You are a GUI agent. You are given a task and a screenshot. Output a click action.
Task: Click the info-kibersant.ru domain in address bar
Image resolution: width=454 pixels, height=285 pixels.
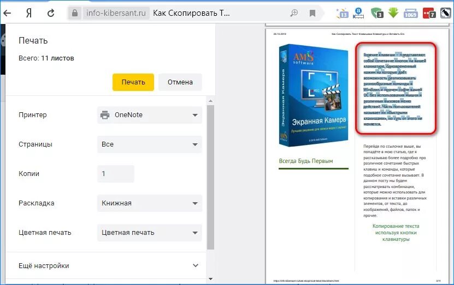[116, 13]
